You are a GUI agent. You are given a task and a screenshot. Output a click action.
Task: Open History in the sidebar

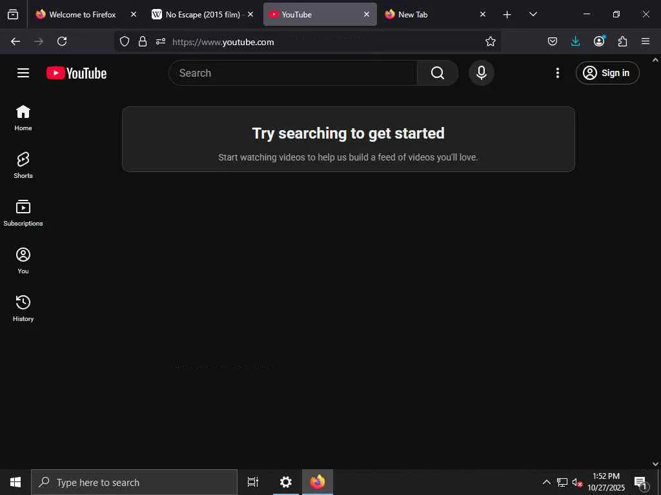click(x=23, y=308)
